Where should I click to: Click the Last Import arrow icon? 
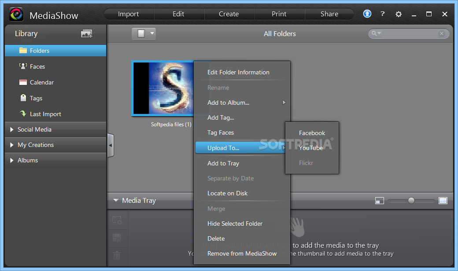(23, 114)
